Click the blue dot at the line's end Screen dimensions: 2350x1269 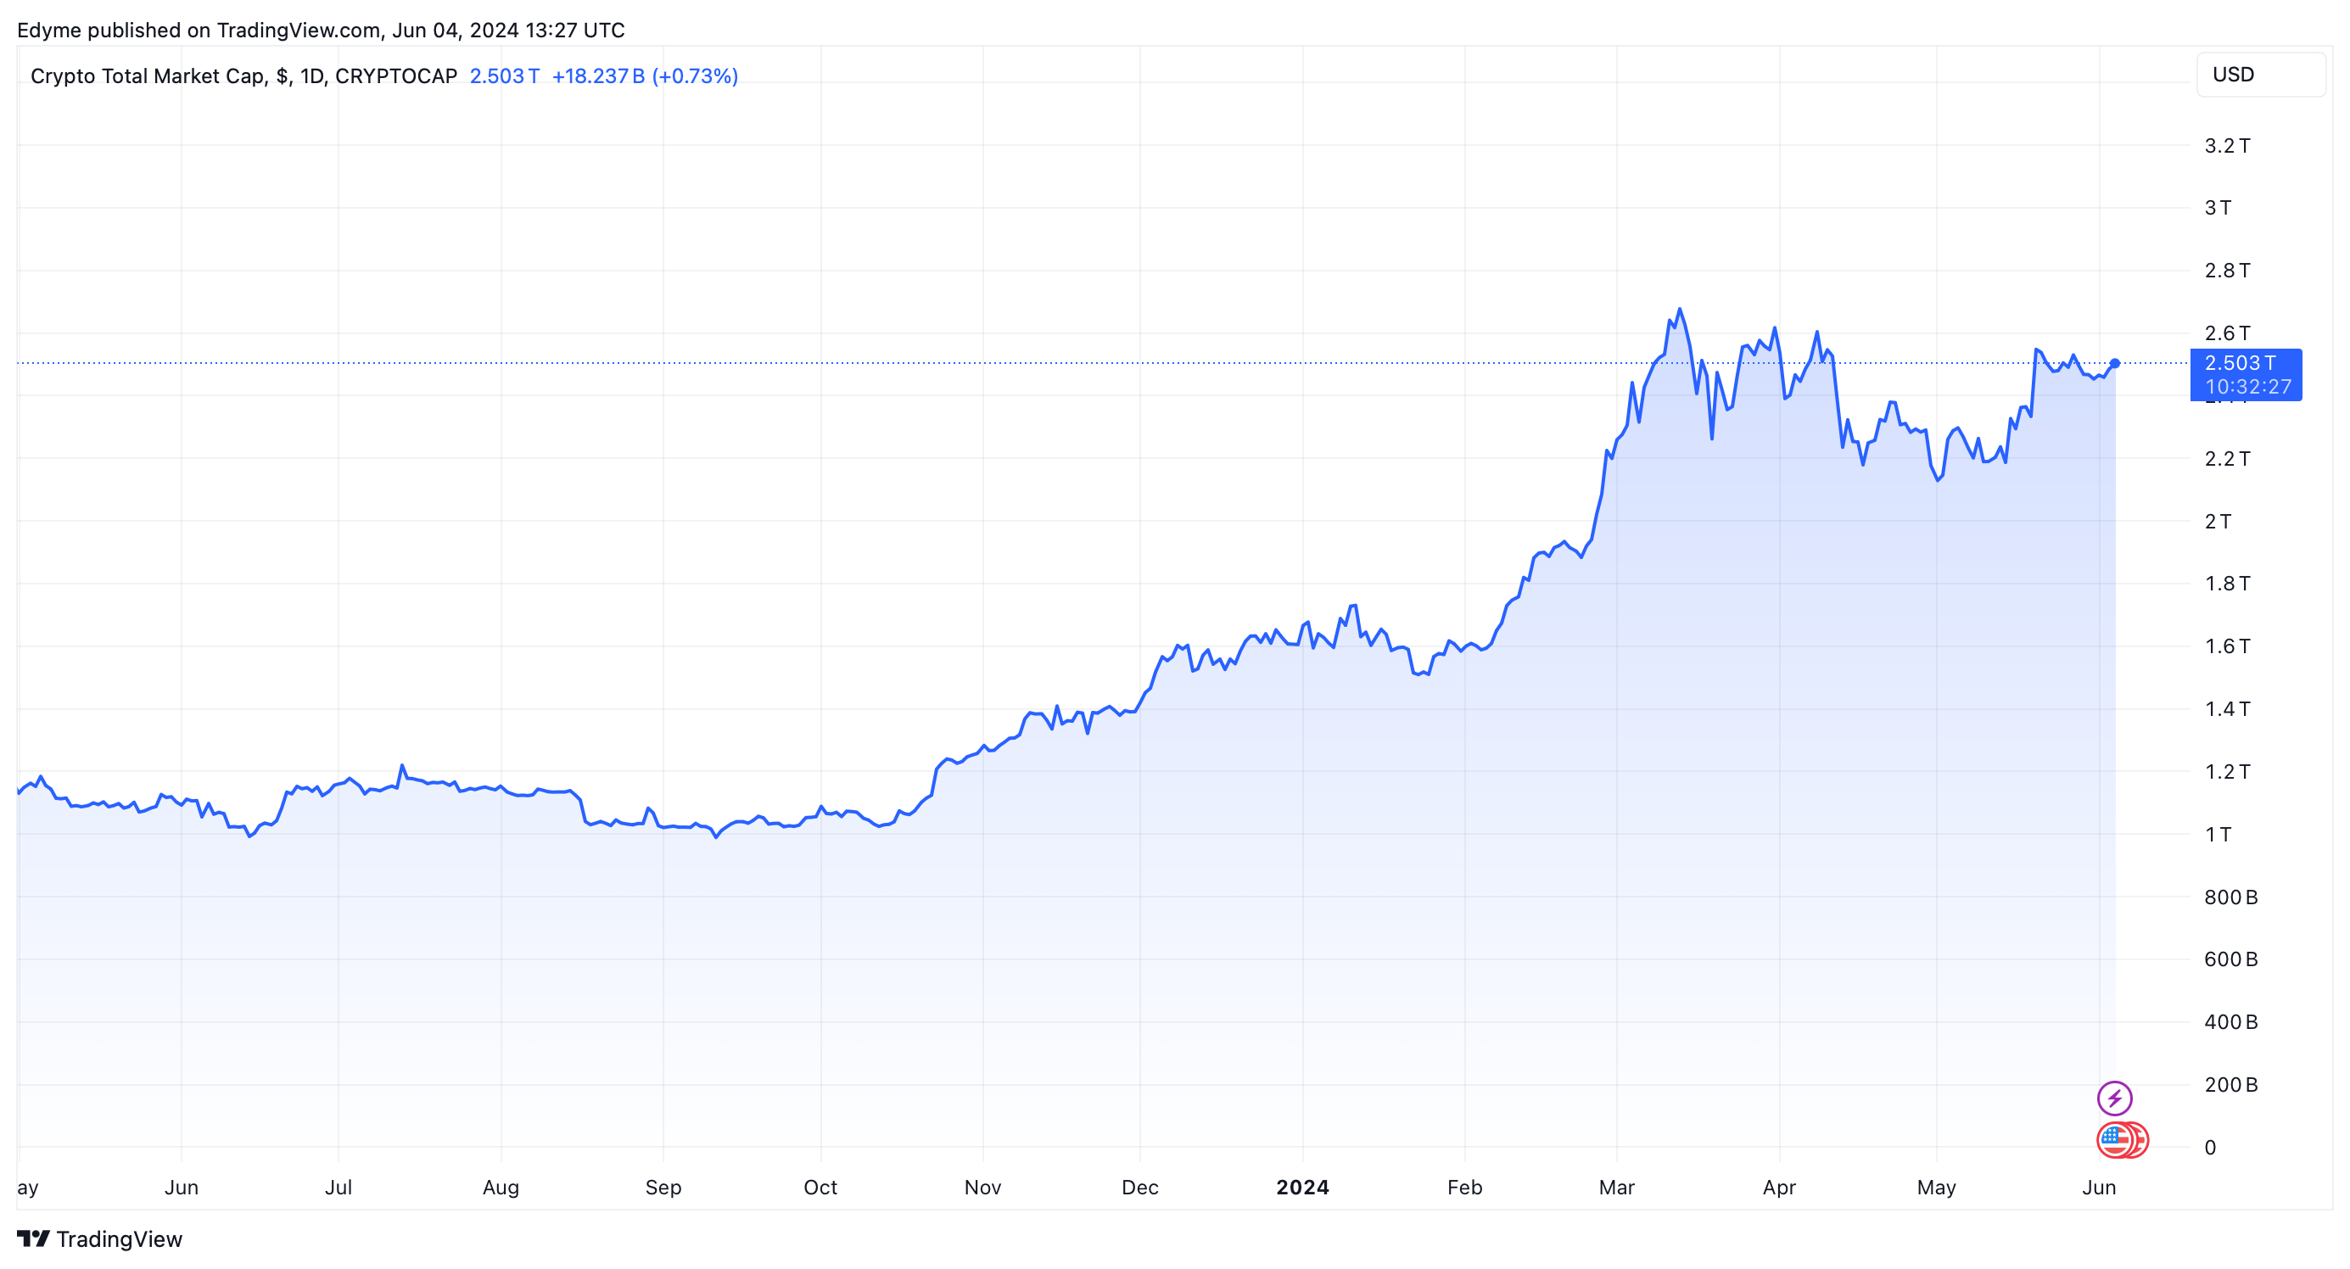click(2115, 363)
